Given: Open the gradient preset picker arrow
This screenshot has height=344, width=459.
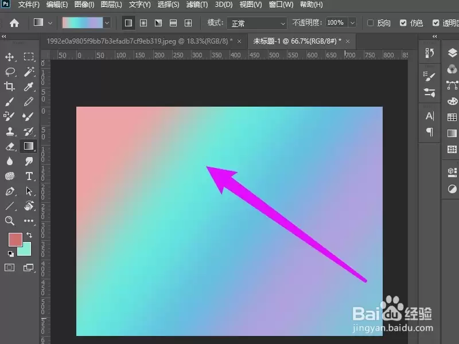Looking at the screenshot, I should click(x=107, y=23).
